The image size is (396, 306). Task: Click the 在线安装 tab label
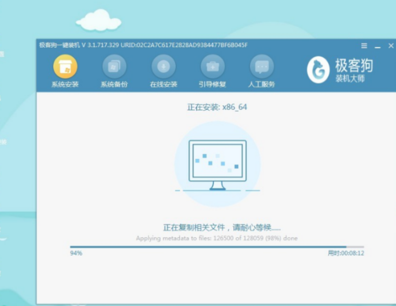click(x=164, y=84)
